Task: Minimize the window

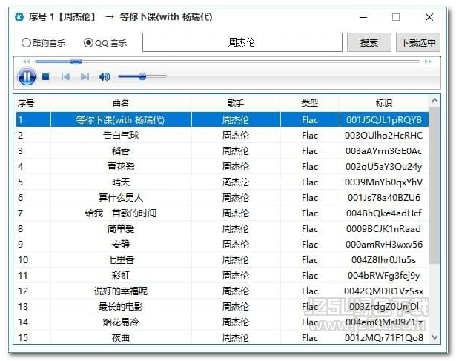Action: pyautogui.click(x=363, y=17)
